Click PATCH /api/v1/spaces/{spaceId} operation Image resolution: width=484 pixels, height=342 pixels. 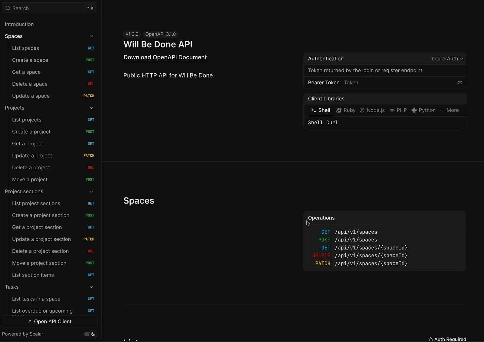pos(361,264)
